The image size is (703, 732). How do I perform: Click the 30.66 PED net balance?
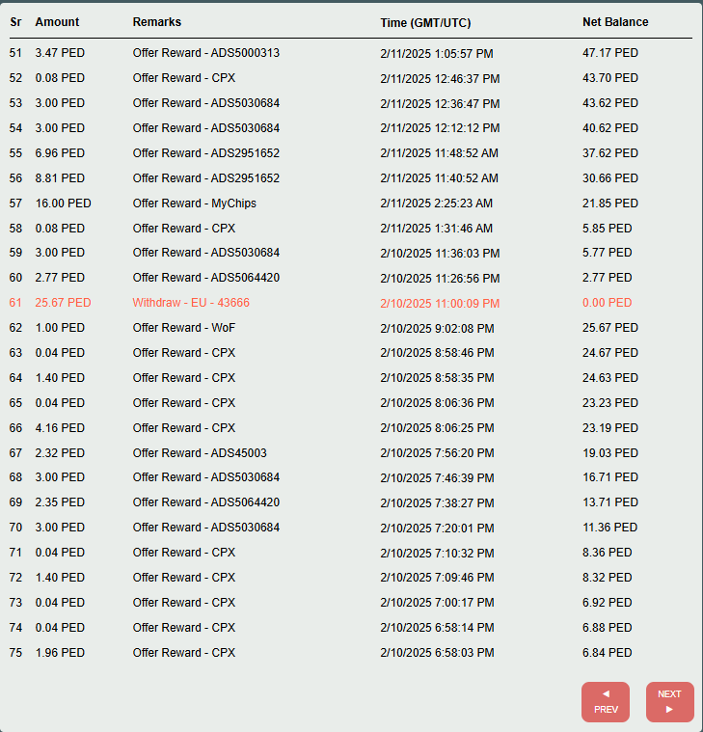coord(610,177)
